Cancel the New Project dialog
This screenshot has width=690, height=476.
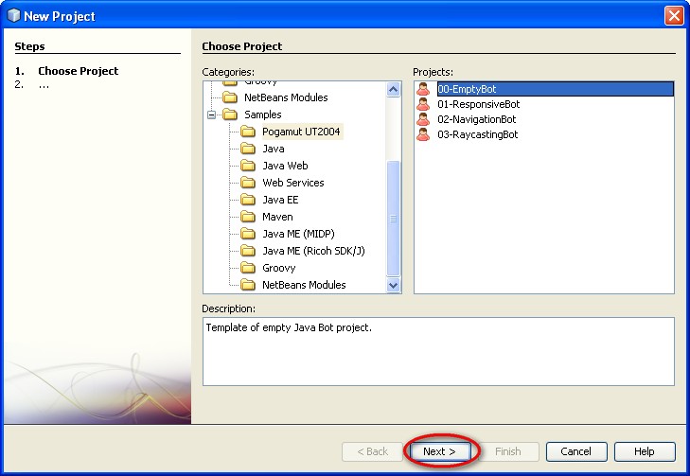point(576,451)
